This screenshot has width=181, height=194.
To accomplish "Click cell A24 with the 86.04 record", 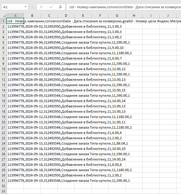I will 15,143.
